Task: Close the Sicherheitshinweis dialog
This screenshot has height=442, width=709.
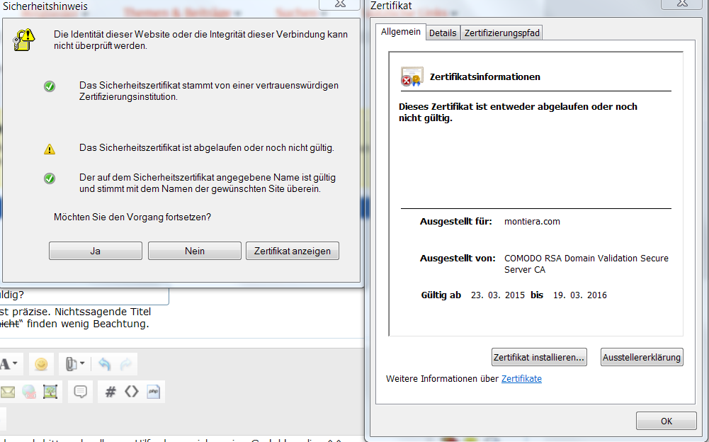Action: [x=340, y=4]
